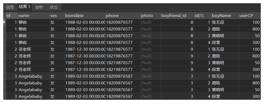This screenshot has height=103, width=264.
Task: Click the boyName column header
Action: coord(225,15)
